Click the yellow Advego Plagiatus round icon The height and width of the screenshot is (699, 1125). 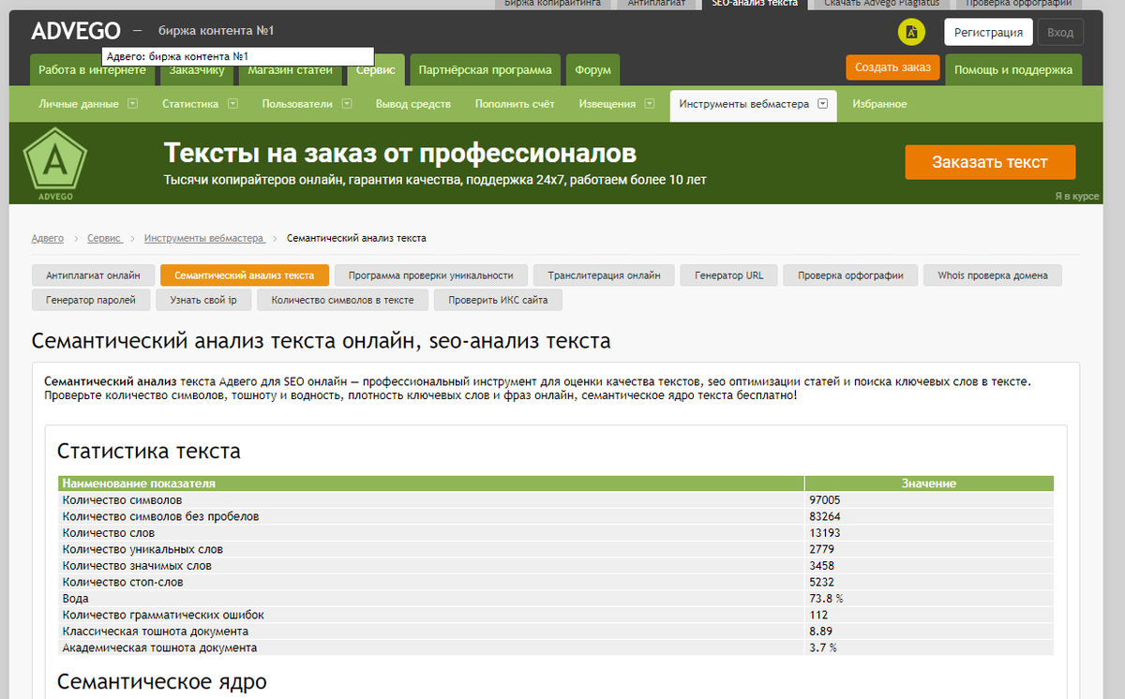[911, 32]
